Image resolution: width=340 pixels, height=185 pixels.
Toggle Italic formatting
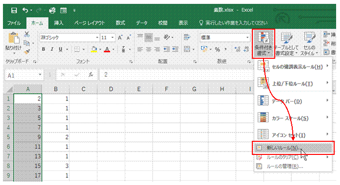pyautogui.click(x=52, y=50)
